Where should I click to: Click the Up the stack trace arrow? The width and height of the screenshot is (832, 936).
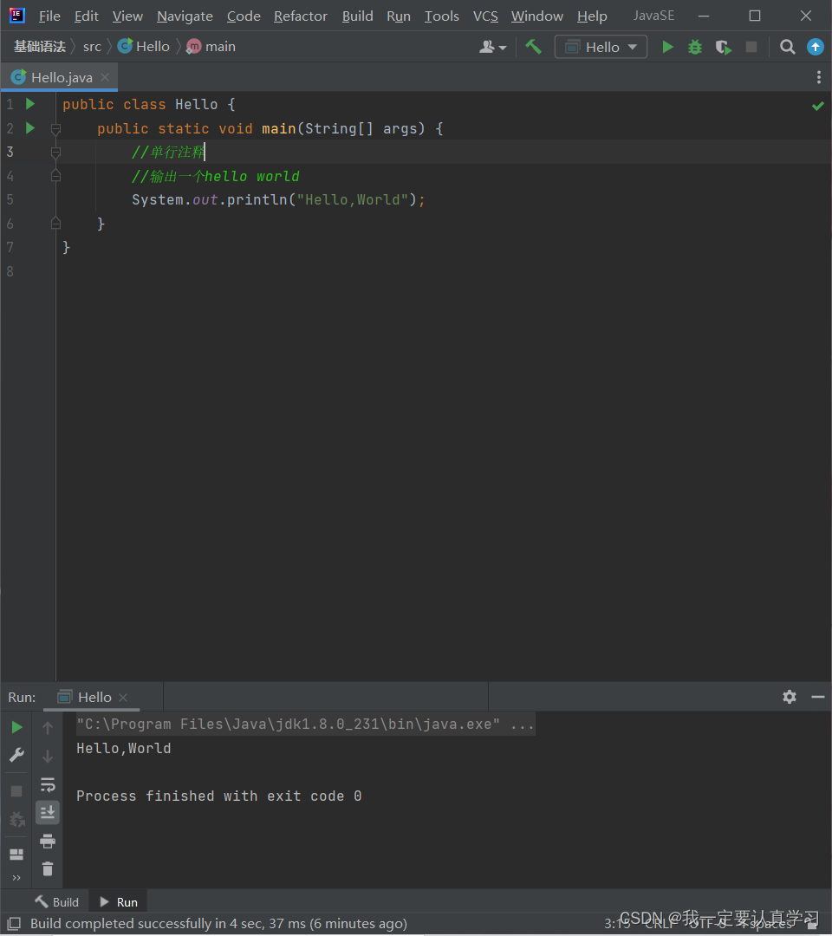pyautogui.click(x=48, y=727)
